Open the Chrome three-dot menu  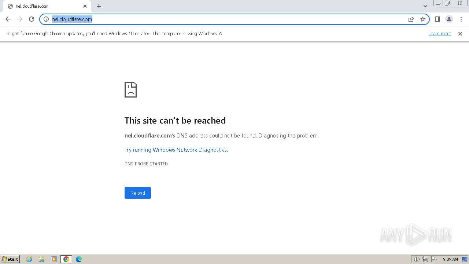[x=461, y=19]
